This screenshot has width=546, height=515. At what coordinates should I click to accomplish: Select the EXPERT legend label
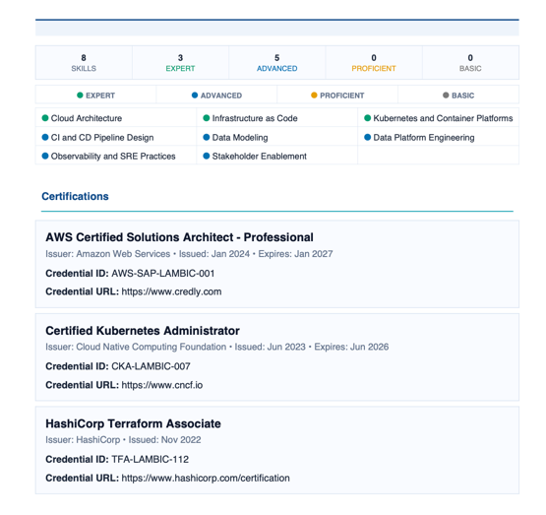[x=100, y=96]
